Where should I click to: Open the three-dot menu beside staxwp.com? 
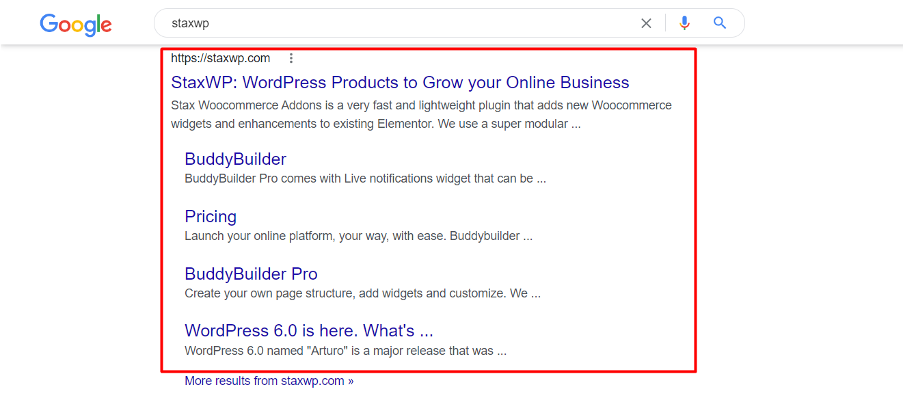291,58
